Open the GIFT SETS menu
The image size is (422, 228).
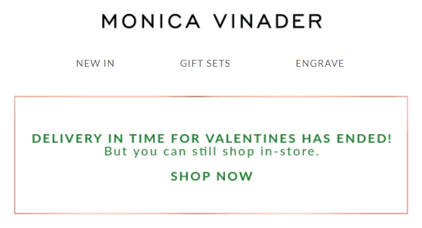click(205, 64)
